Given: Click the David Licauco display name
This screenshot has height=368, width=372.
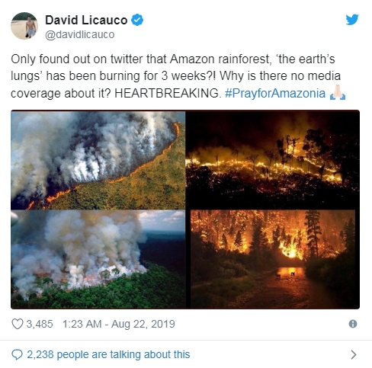Looking at the screenshot, I should (x=86, y=20).
